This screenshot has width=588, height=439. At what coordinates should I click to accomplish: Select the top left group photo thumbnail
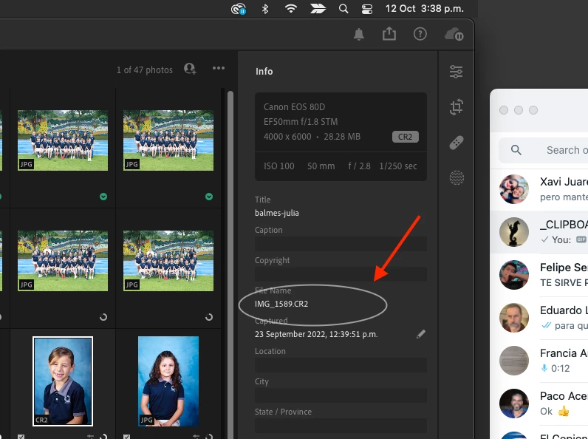tap(63, 140)
